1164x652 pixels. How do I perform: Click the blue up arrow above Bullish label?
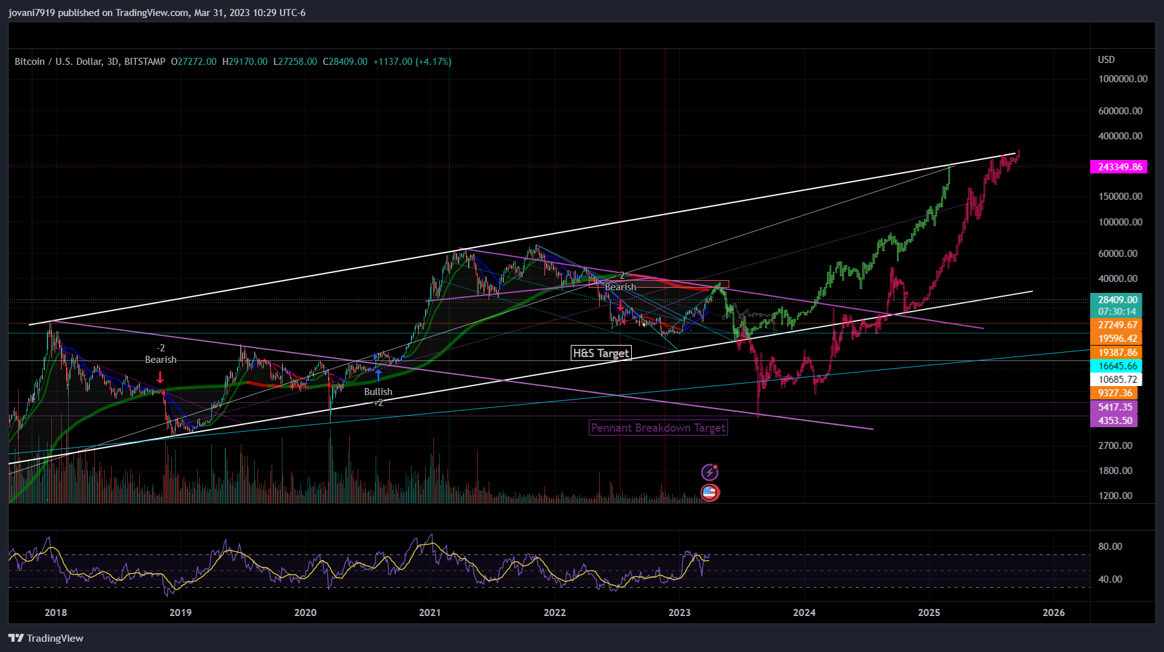(378, 376)
